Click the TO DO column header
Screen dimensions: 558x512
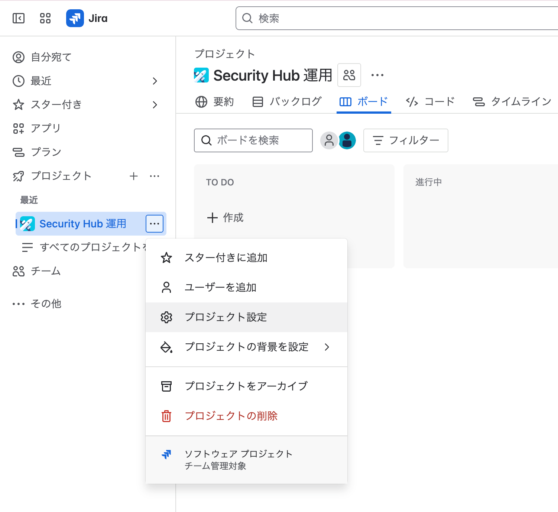click(220, 182)
